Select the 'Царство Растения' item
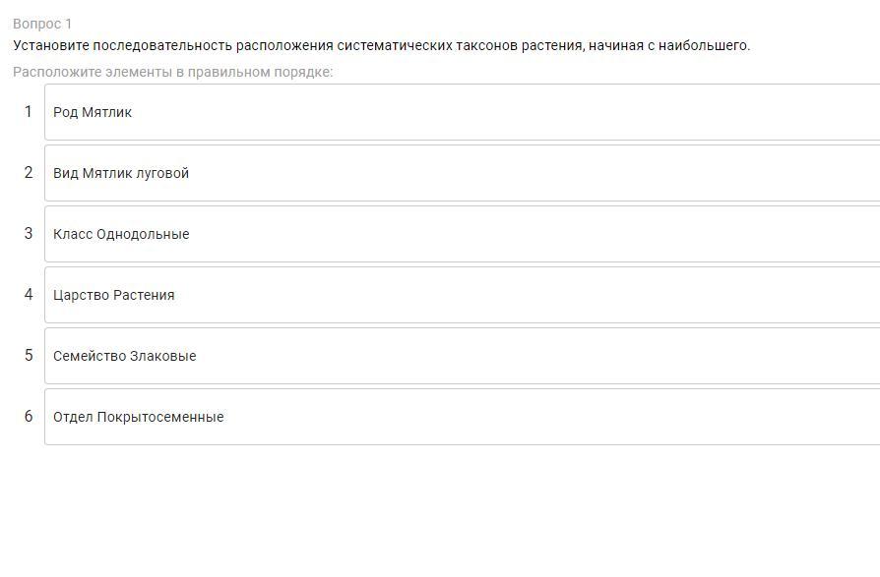Image resolution: width=880 pixels, height=577 pixels. pos(114,295)
